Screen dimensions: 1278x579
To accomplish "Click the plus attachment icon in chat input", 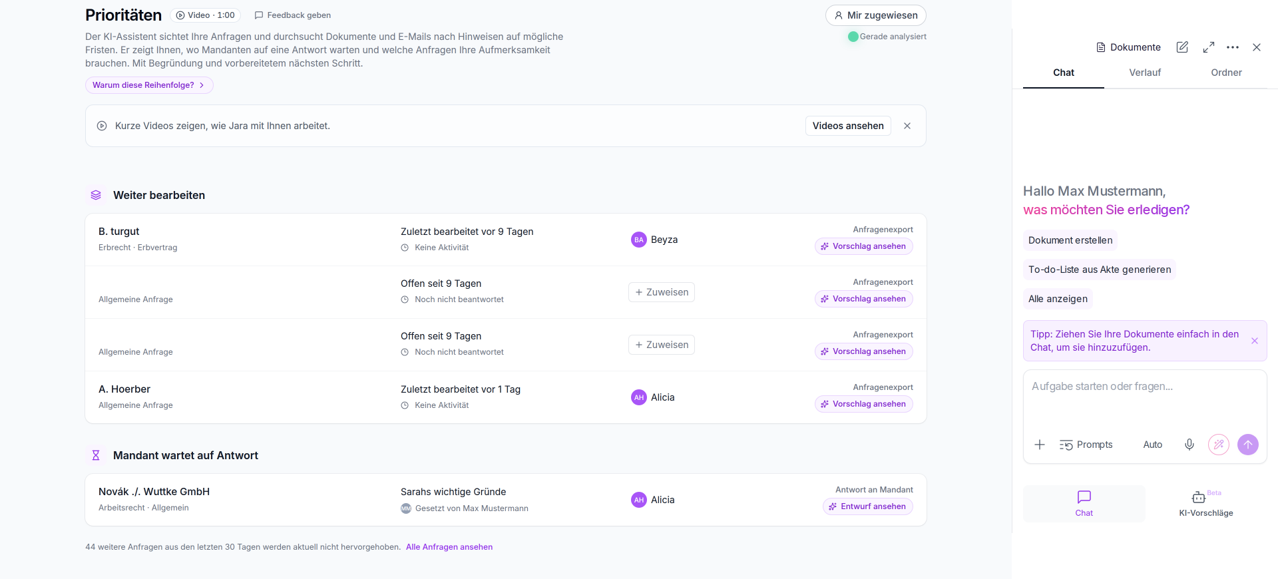I will point(1040,445).
